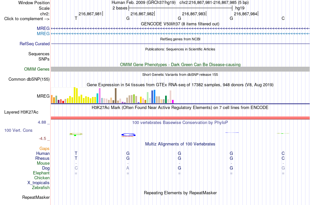Click 'Publications: Sequences in Scientific Articles' title
310x205 pixels.
point(180,49)
